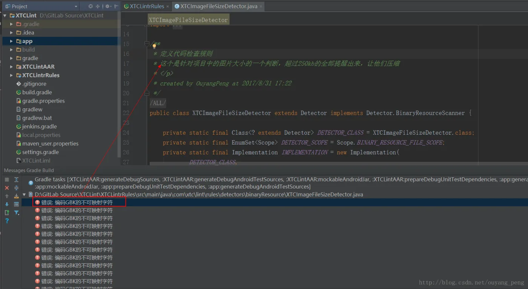
Task: Open jenkins.gradle file
Action: [40, 127]
